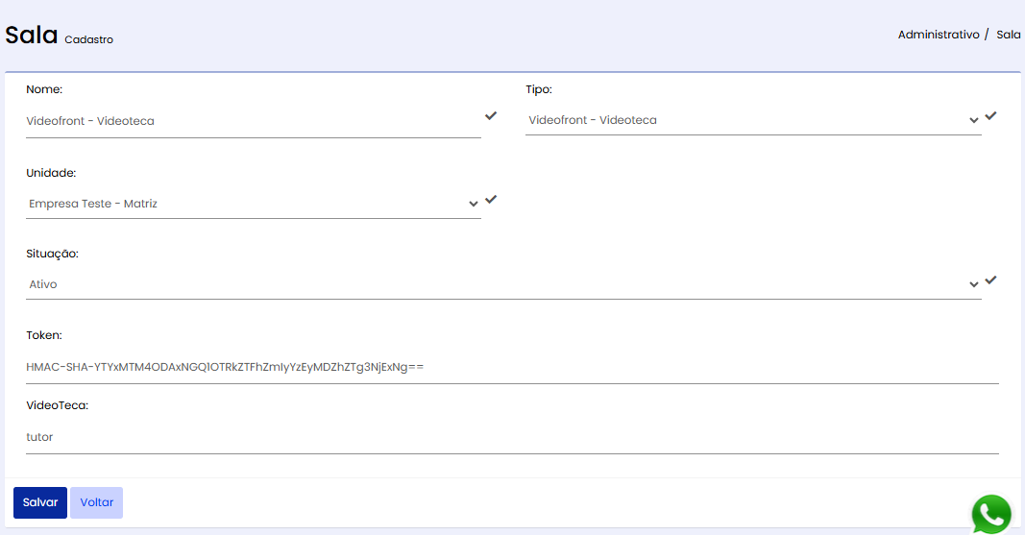The height and width of the screenshot is (535, 1025).
Task: Open the WhatsApp chat icon
Action: (991, 514)
